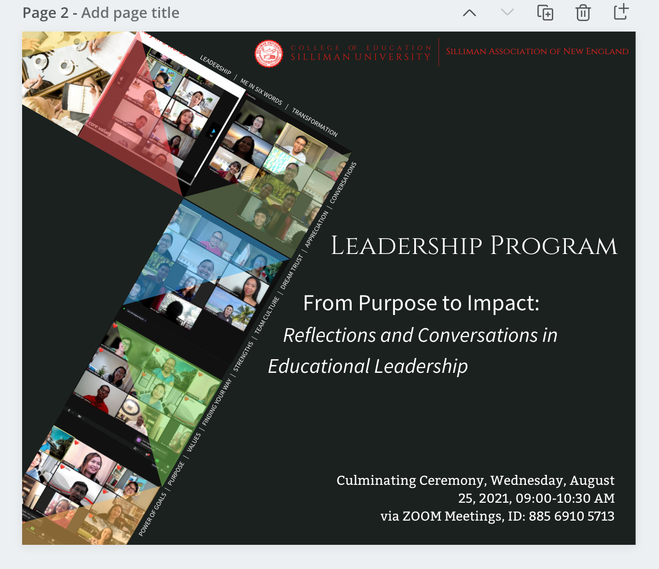The image size is (659, 569).
Task: Click "Silliman Association of New England" text
Action: (x=537, y=52)
